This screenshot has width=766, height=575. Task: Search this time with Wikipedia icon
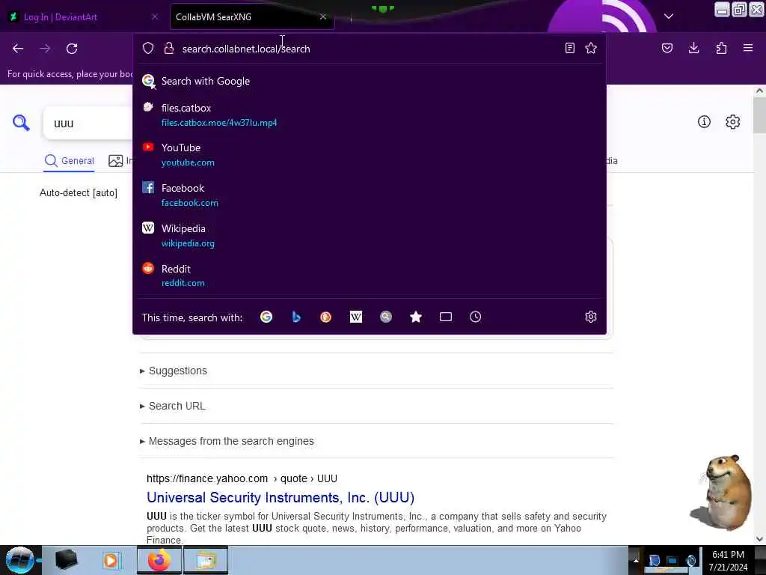356,317
